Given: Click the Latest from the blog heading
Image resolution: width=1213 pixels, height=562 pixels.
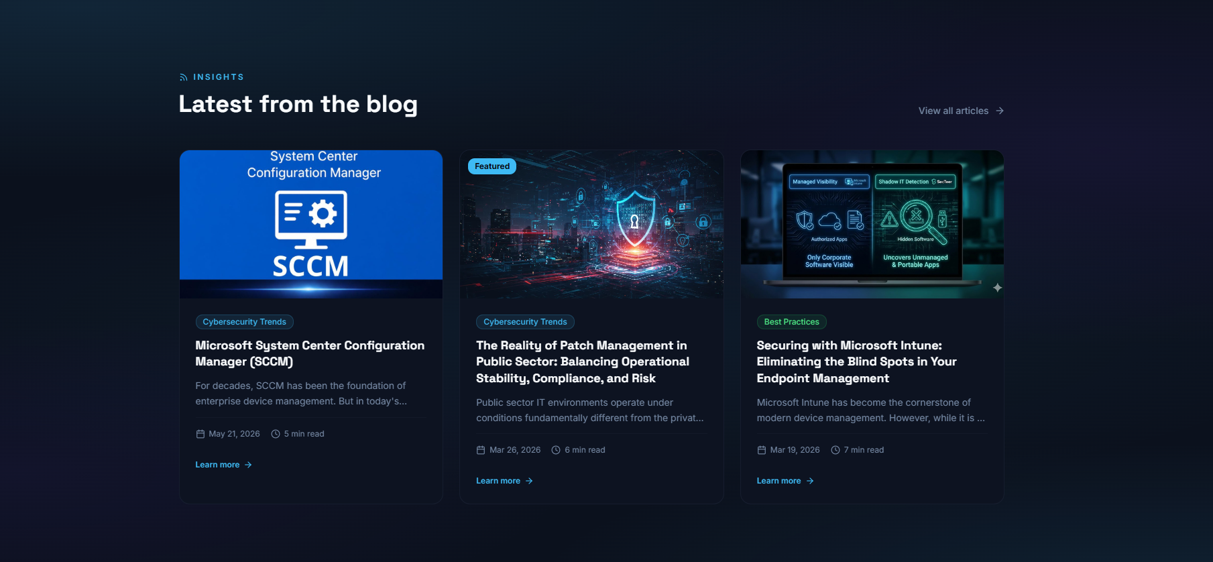Looking at the screenshot, I should click(x=298, y=105).
